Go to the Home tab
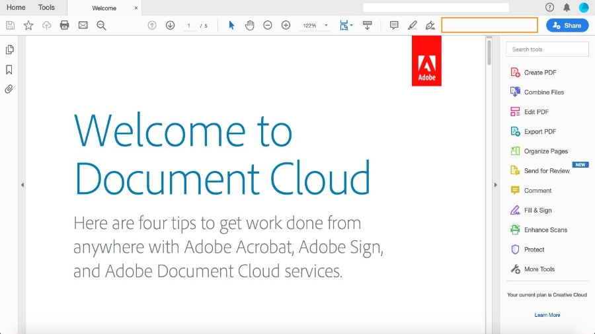The height and width of the screenshot is (334, 595). [x=16, y=7]
